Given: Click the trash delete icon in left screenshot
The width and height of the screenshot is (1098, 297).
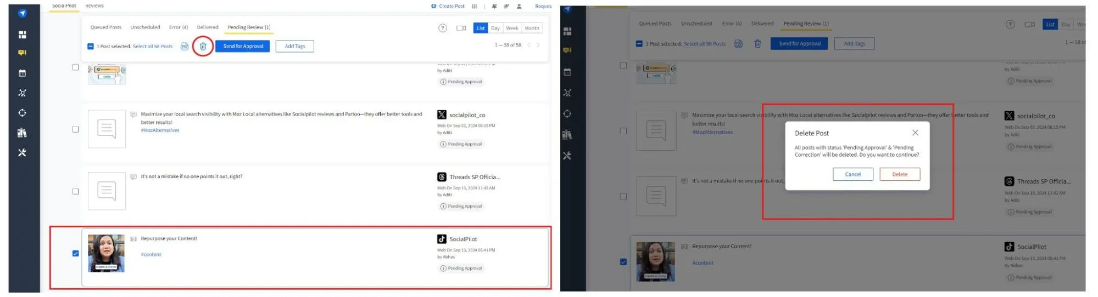Looking at the screenshot, I should click(203, 47).
